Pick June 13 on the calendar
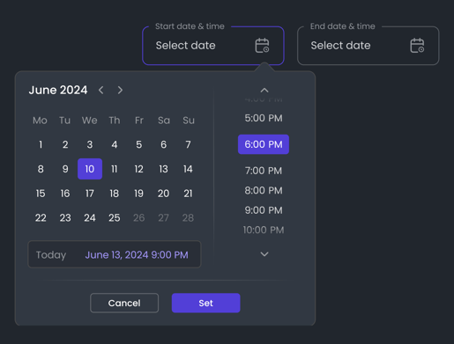454x344 pixels. (x=163, y=169)
